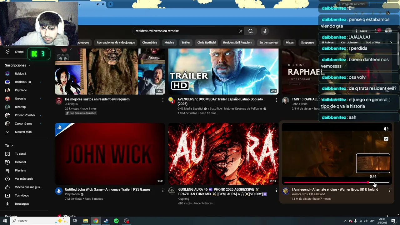Open a new browser tab

coord(110,4)
